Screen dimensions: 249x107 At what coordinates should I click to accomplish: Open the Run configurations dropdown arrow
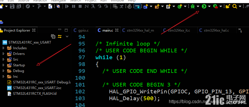pyautogui.click(x=209, y=6)
